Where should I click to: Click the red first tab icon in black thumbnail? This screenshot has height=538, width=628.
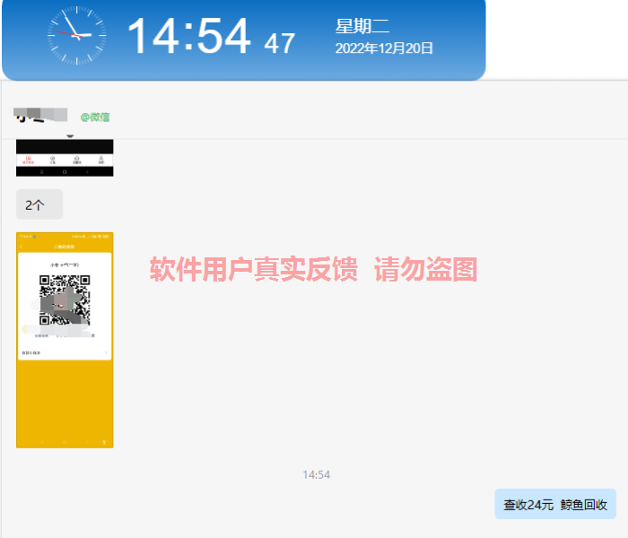tap(29, 160)
